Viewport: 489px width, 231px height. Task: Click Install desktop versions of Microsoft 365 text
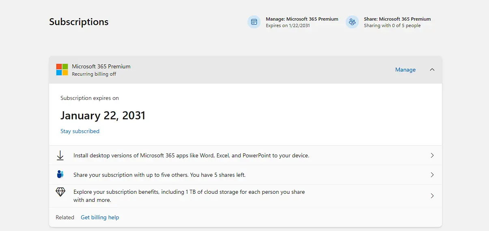tap(191, 155)
